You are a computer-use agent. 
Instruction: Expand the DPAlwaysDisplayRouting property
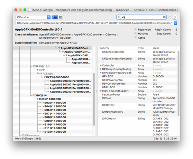[x=101, y=69]
